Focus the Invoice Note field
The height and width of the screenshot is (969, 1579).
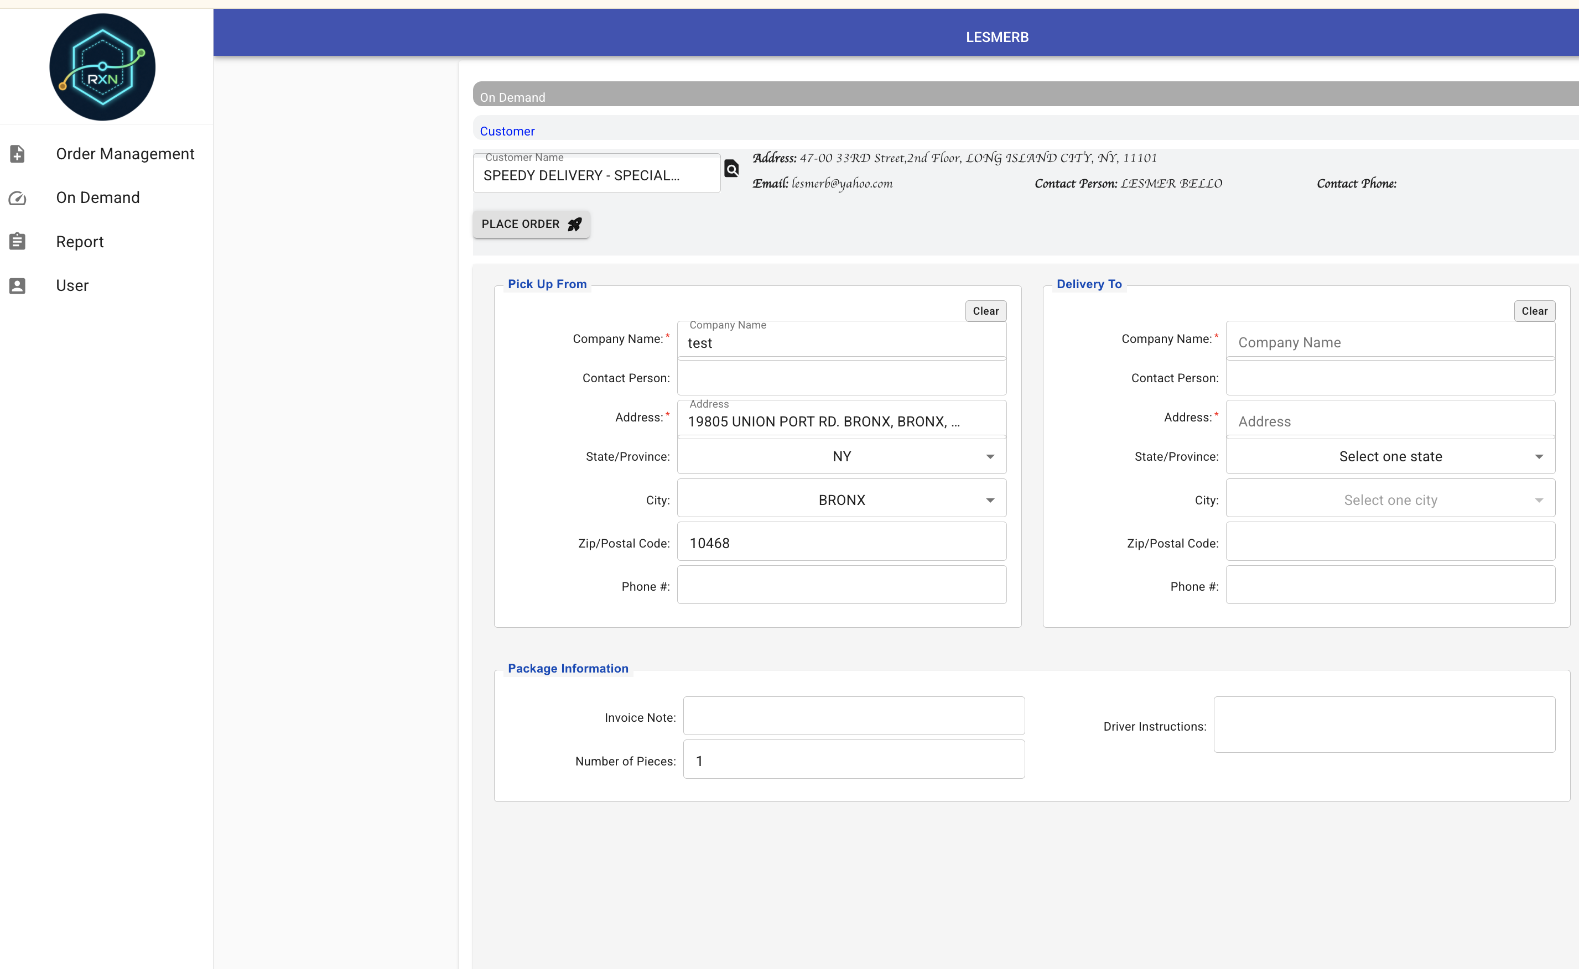pos(853,716)
